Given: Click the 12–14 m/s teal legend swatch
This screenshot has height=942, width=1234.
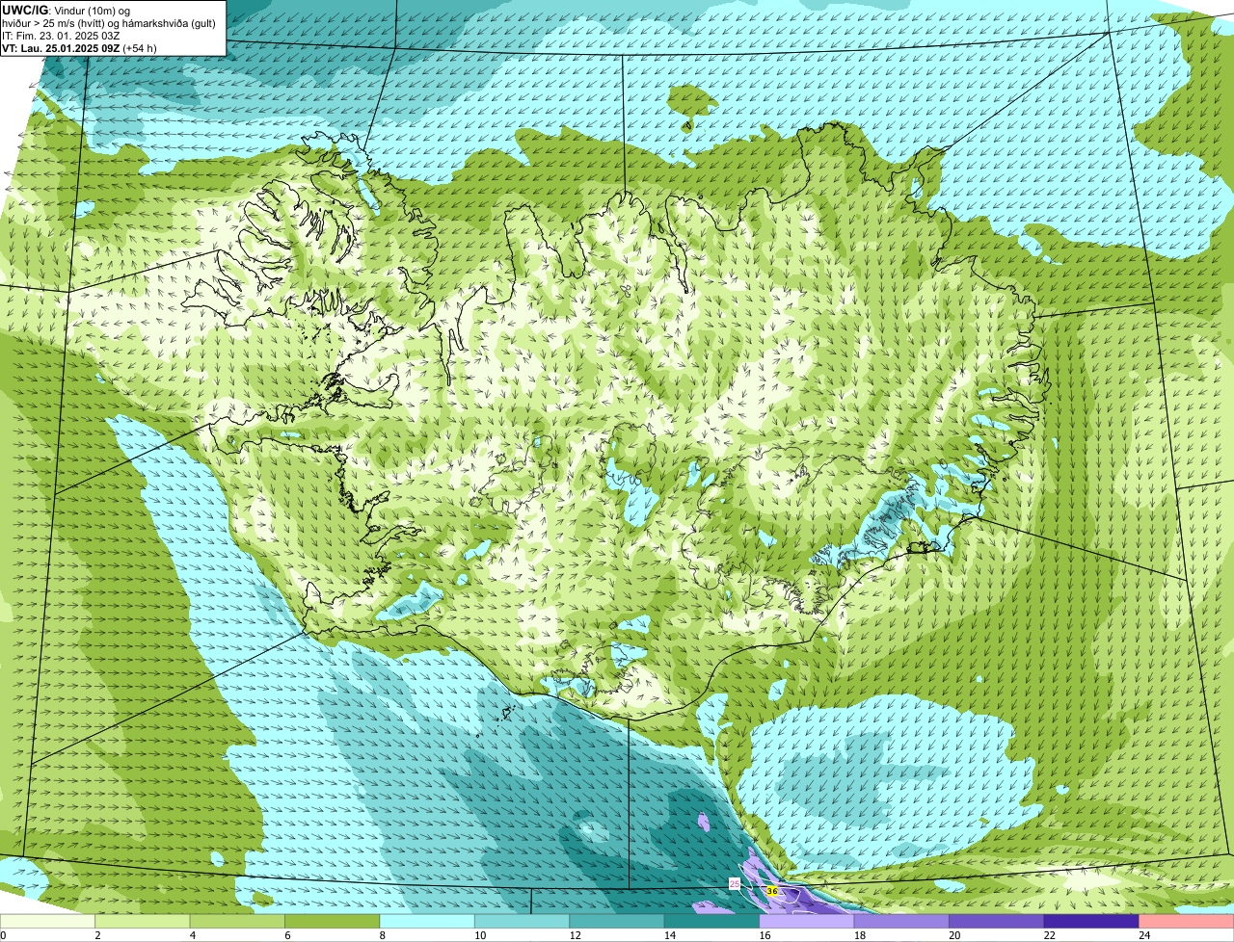Looking at the screenshot, I should coord(617,922).
